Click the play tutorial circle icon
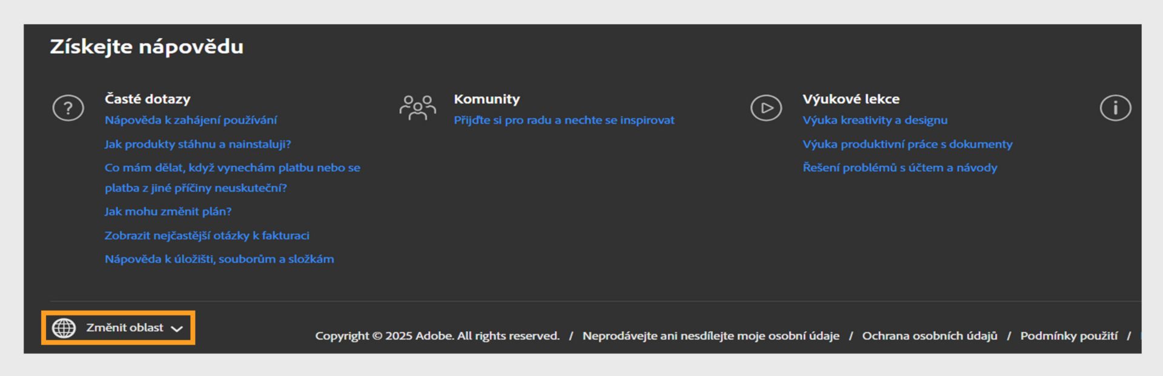 click(x=766, y=108)
